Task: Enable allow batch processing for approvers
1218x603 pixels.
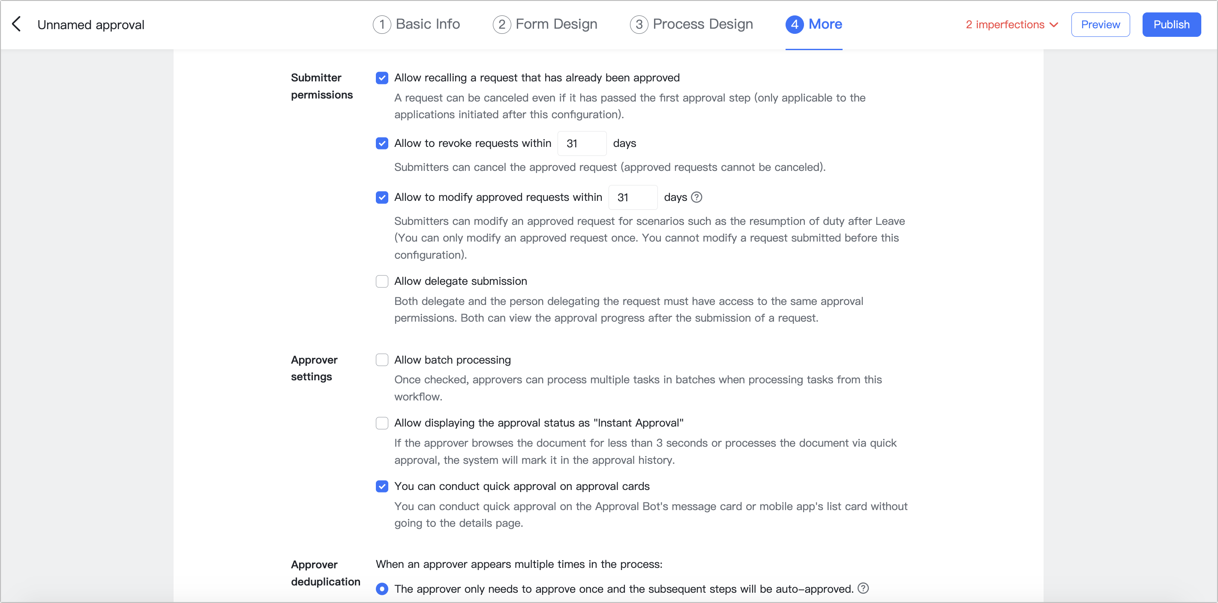Action: [381, 360]
